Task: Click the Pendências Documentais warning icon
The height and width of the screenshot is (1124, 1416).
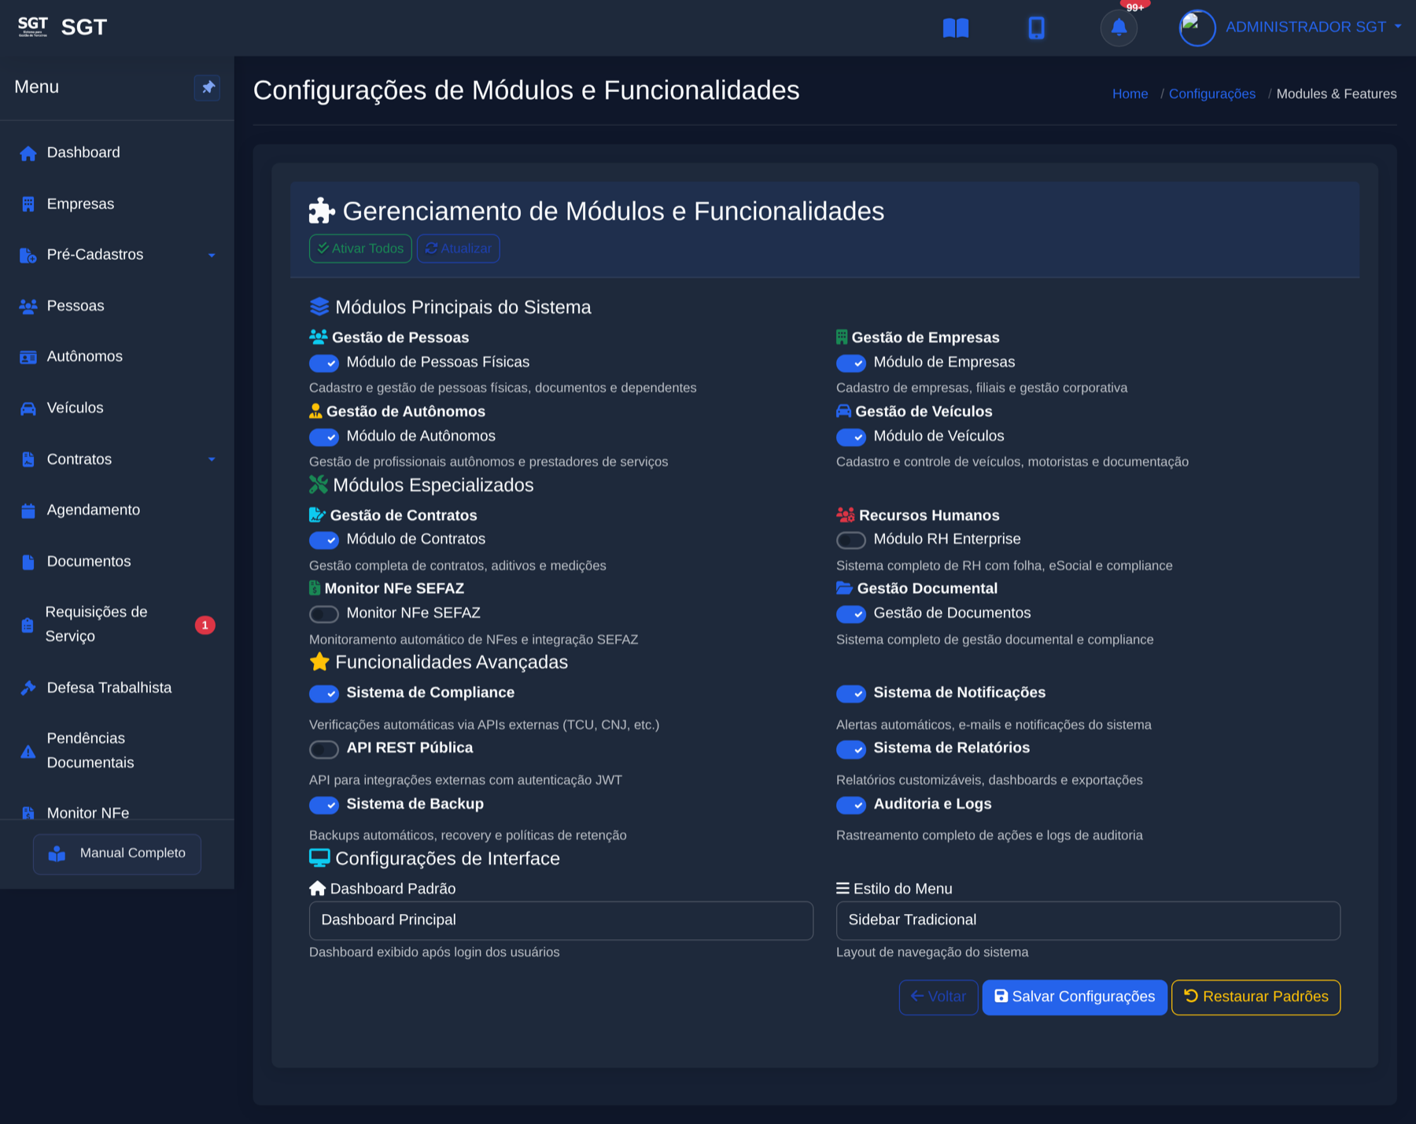Action: [28, 751]
